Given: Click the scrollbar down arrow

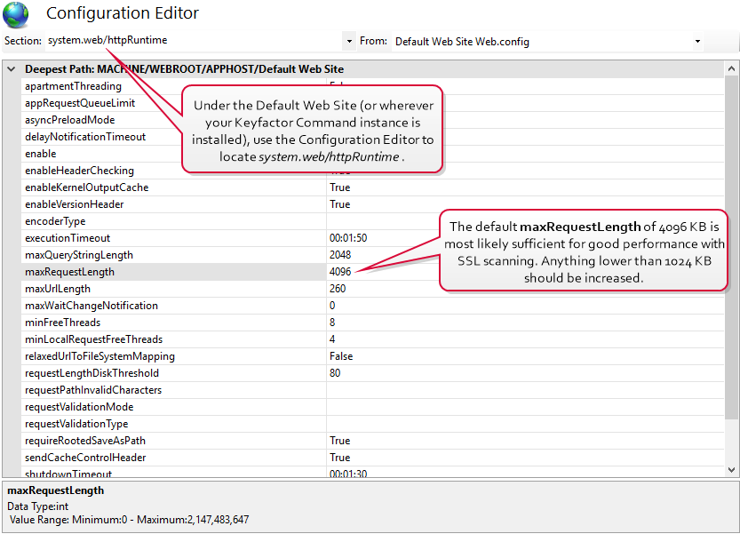Looking at the screenshot, I should point(732,469).
